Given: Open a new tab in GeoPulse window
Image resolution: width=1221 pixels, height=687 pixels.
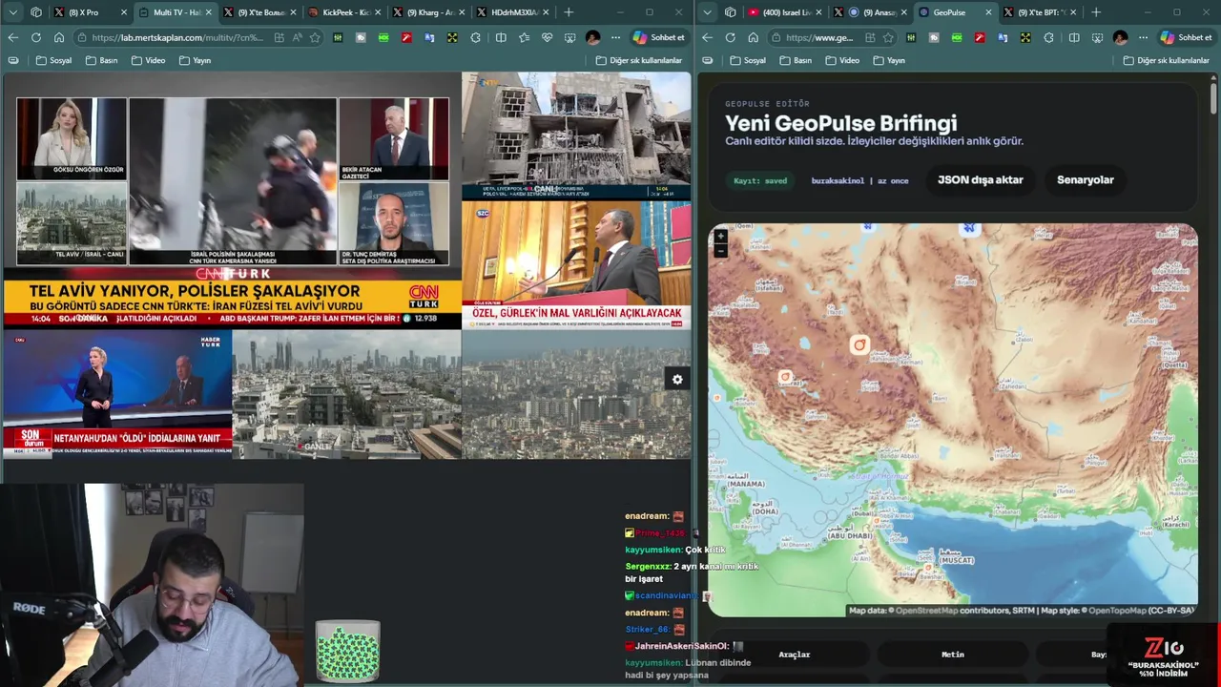Looking at the screenshot, I should pyautogui.click(x=1095, y=12).
